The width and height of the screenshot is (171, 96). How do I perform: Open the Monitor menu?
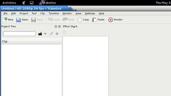67,13
